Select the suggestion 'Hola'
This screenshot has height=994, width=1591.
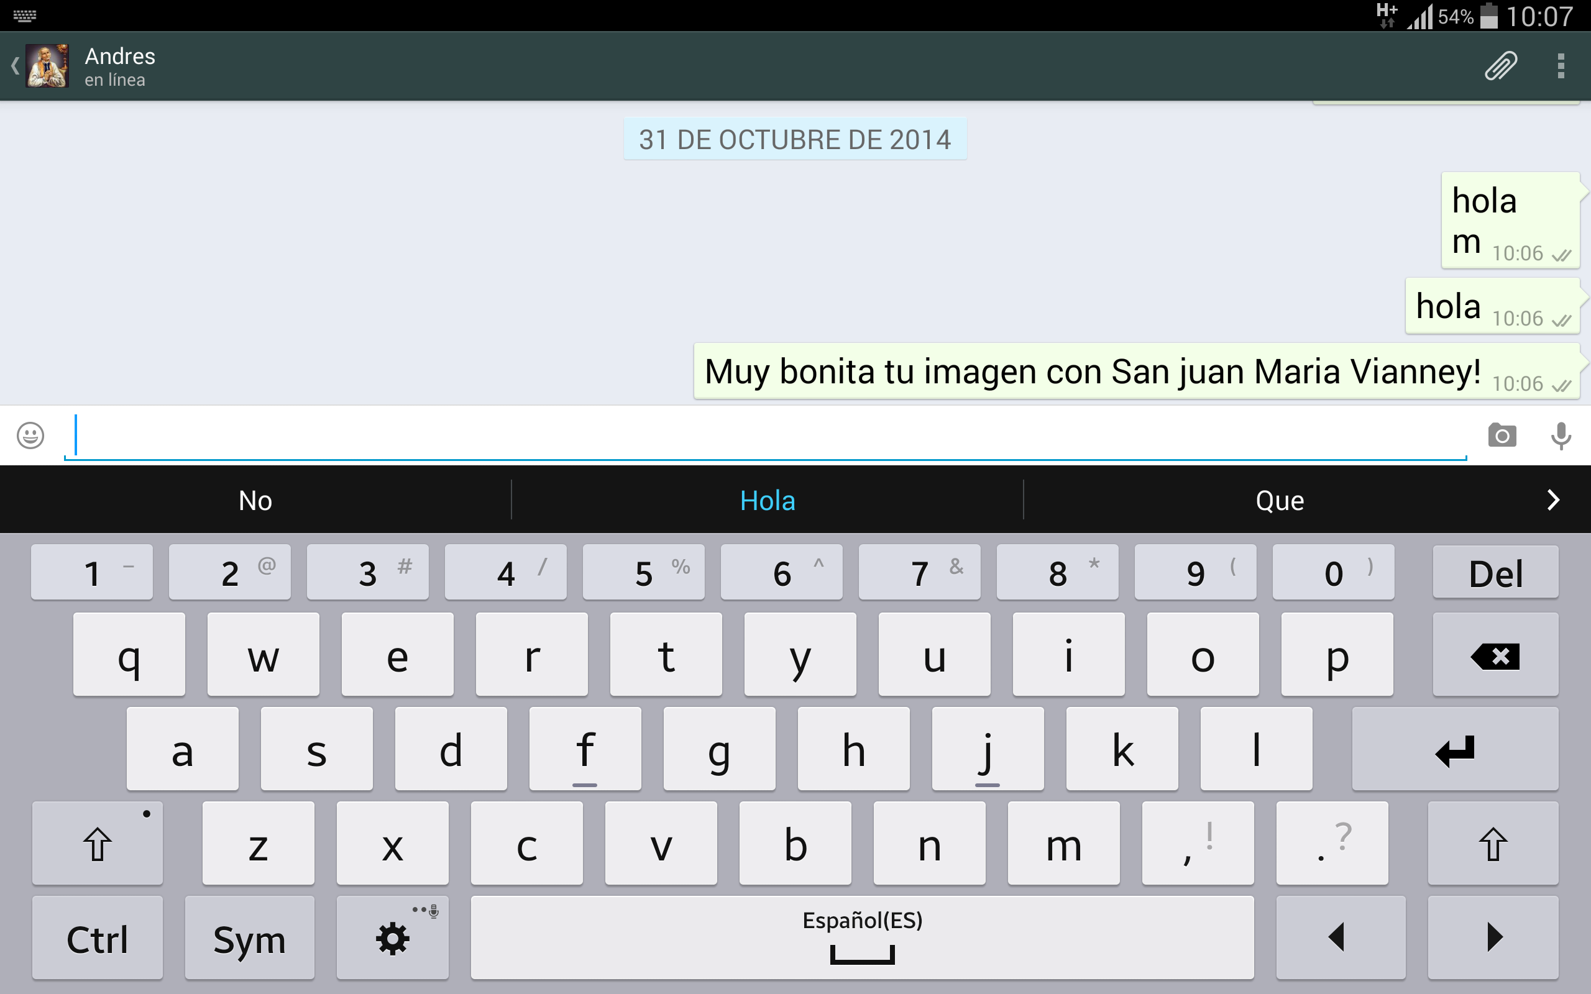(x=768, y=499)
